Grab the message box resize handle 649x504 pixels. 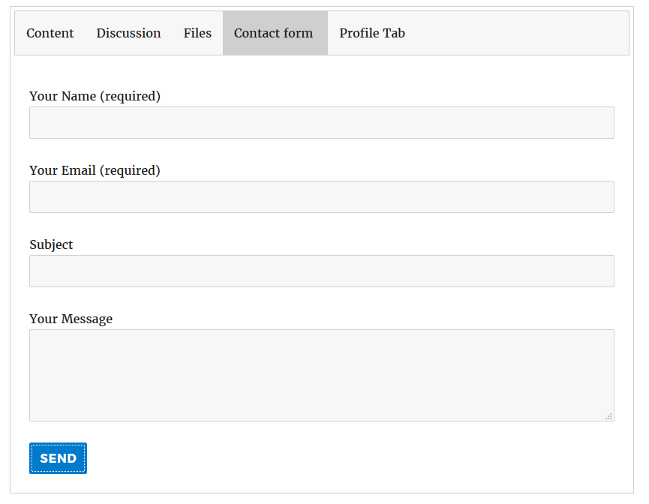click(608, 416)
